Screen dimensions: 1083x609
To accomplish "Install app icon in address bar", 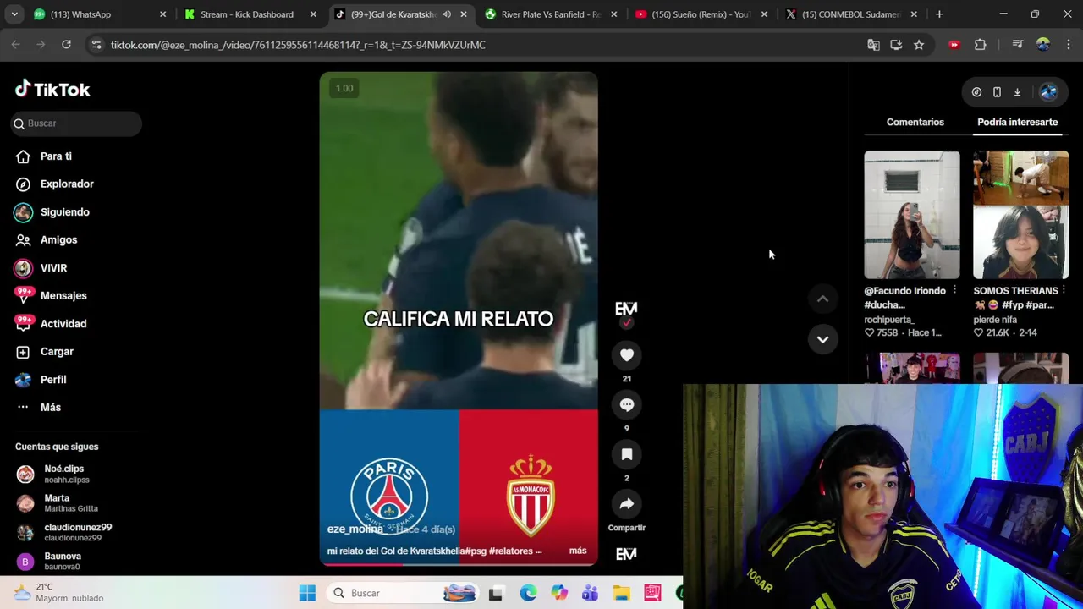I will point(896,45).
